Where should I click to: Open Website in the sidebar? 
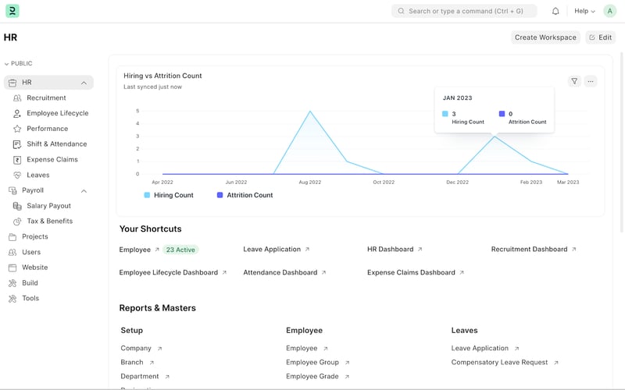[x=34, y=268]
